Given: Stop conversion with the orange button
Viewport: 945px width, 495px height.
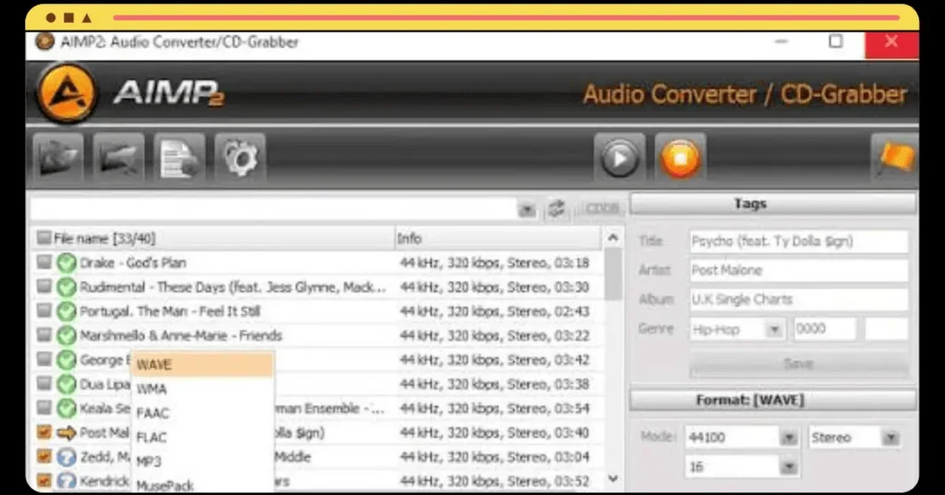Looking at the screenshot, I should point(680,159).
